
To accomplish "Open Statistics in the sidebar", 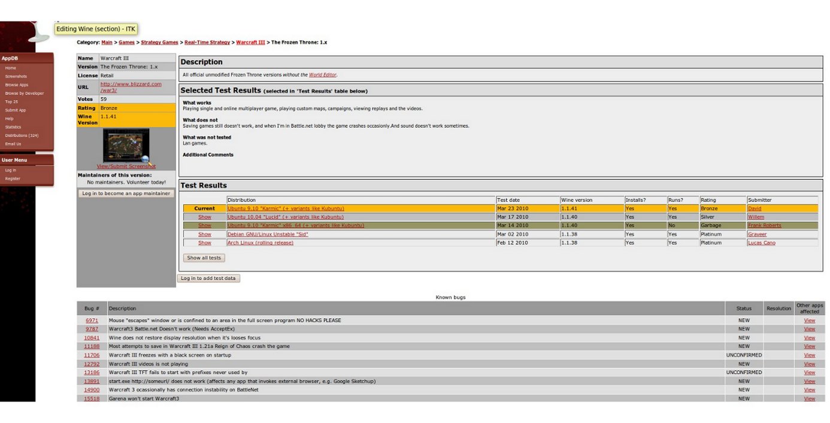I will 13,127.
